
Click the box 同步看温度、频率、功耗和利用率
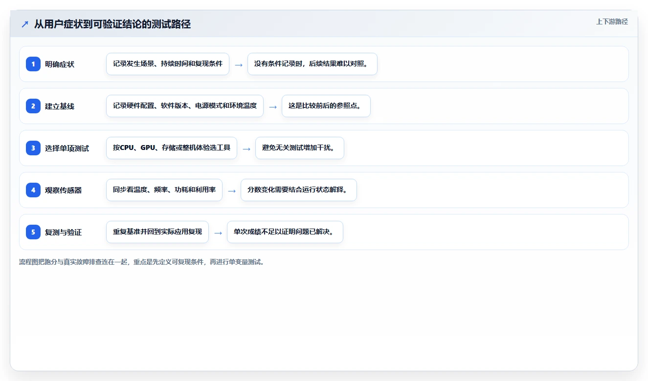pos(164,190)
